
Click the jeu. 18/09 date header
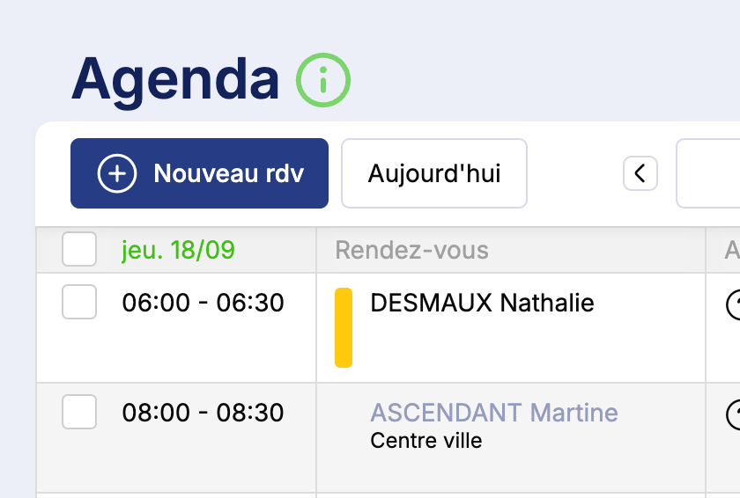[x=179, y=251]
